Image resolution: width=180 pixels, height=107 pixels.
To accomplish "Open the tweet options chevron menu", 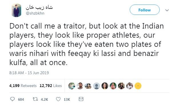I will point(167,10).
